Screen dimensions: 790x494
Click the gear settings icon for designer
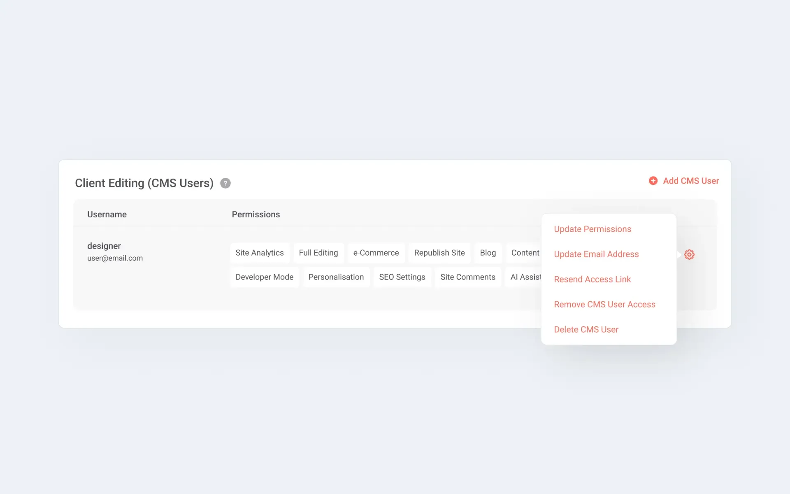(x=689, y=254)
